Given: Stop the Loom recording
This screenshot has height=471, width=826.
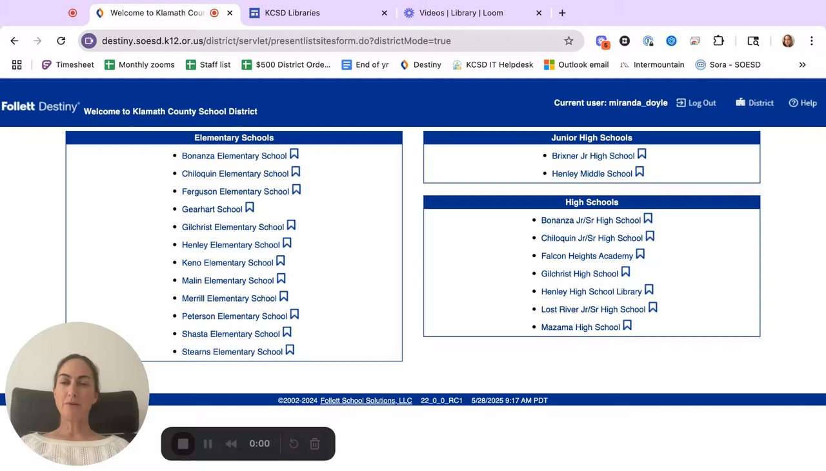Looking at the screenshot, I should click(x=183, y=443).
